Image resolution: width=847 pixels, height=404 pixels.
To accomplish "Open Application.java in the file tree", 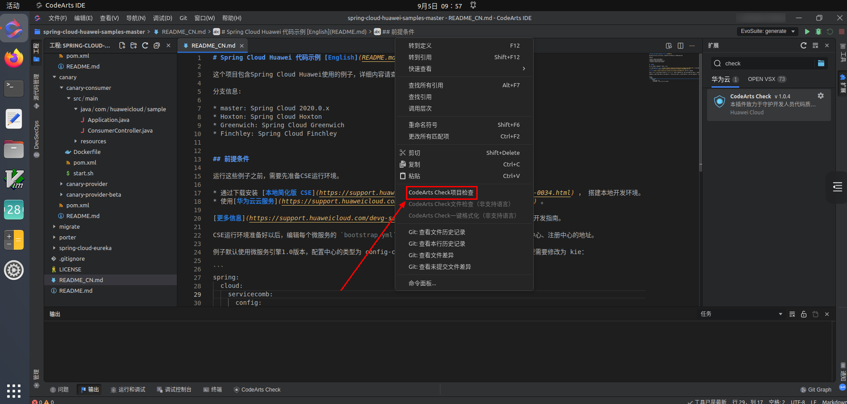I will (108, 120).
